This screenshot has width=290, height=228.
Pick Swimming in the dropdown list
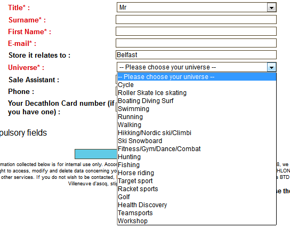click(x=197, y=109)
